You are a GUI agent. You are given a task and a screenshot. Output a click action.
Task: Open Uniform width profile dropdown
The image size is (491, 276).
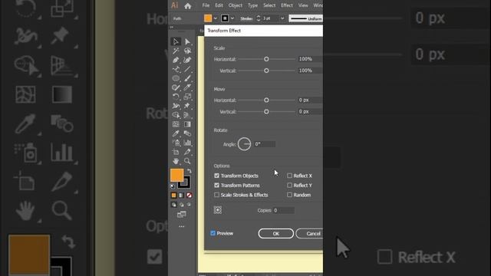tap(305, 18)
